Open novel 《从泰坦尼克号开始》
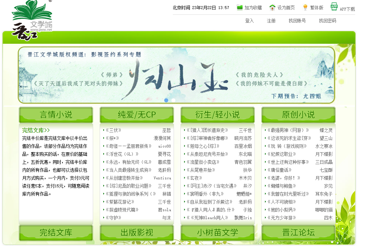366x247 pixels. pyautogui.click(x=207, y=154)
